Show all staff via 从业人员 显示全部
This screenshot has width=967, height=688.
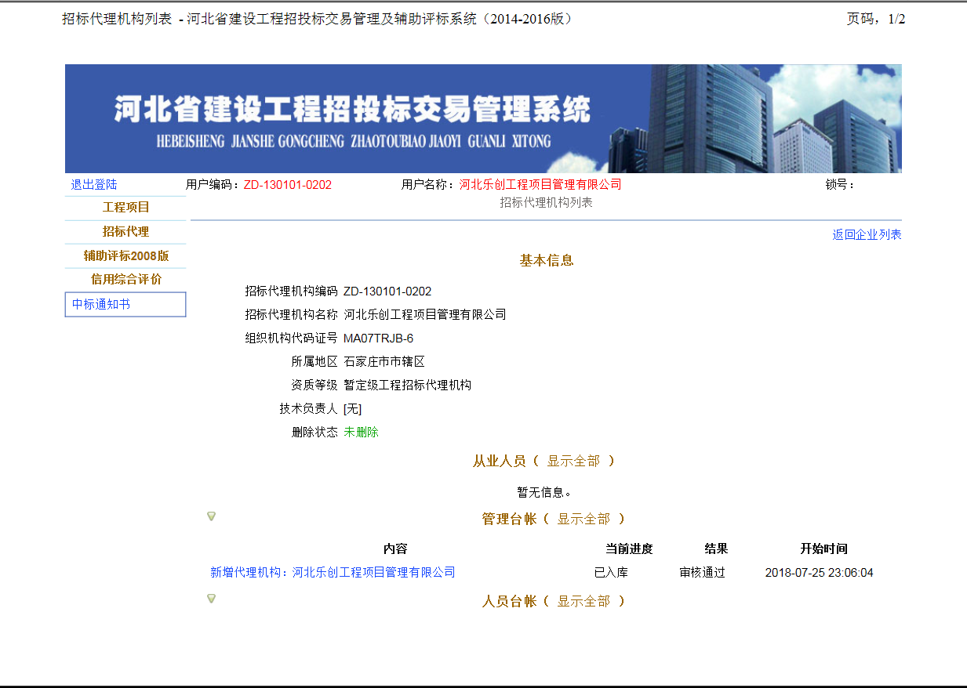[x=573, y=462]
